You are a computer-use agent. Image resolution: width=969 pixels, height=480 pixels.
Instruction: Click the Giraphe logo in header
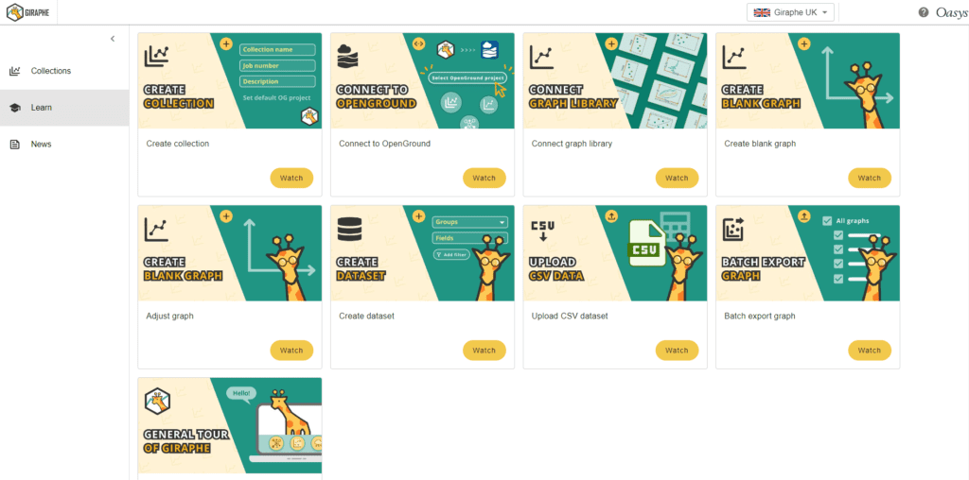click(28, 11)
